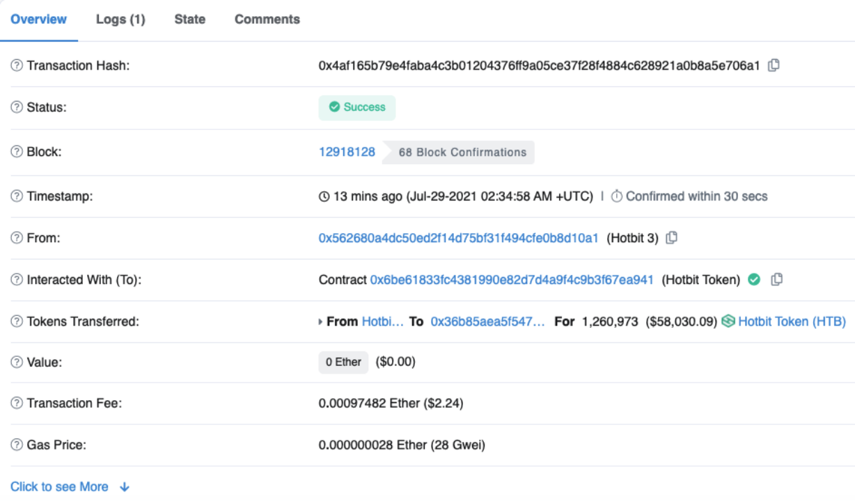Screen dimensions: 855x501
Task: Open contract address 0x6be61833fc... link
Action: tap(512, 280)
